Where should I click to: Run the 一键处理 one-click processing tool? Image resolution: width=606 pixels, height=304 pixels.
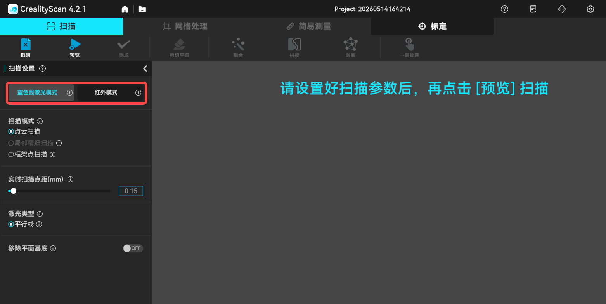tap(409, 48)
